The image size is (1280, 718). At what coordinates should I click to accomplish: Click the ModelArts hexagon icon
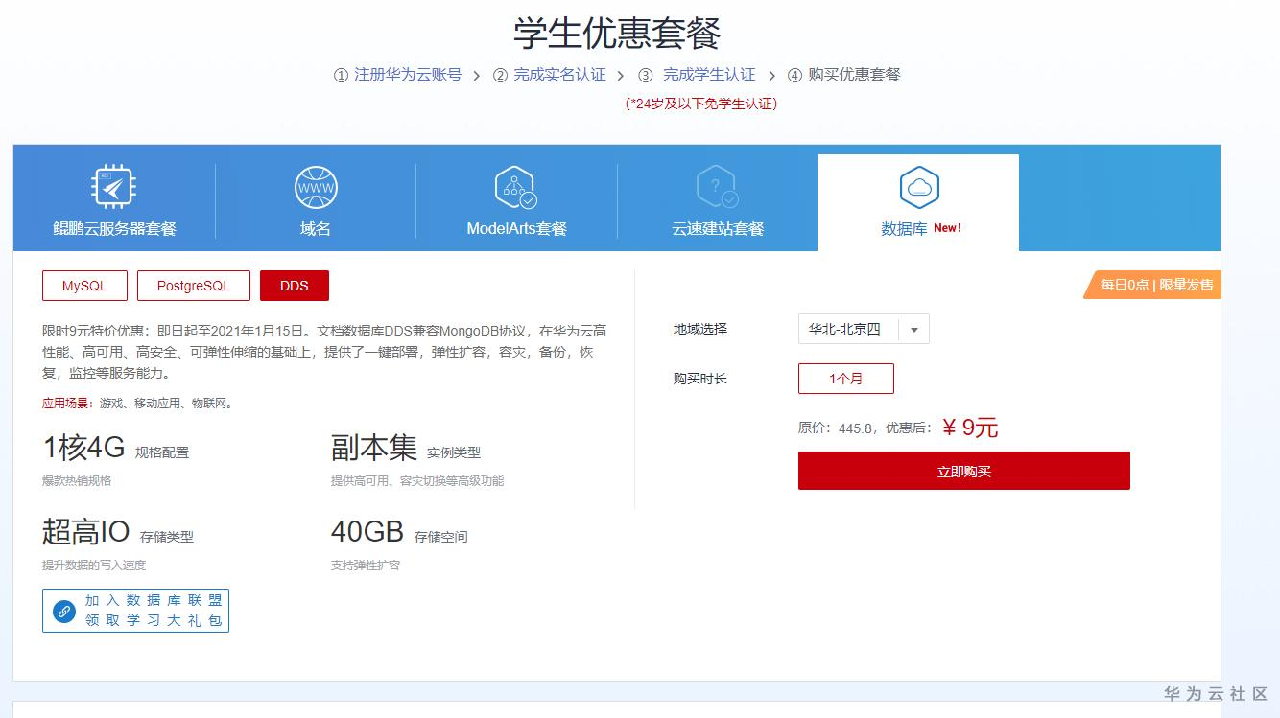(x=515, y=187)
